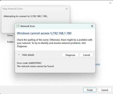The image size is (113, 94).
Task: Click the "Check the spelling of the name" description
Action: point(54,43)
